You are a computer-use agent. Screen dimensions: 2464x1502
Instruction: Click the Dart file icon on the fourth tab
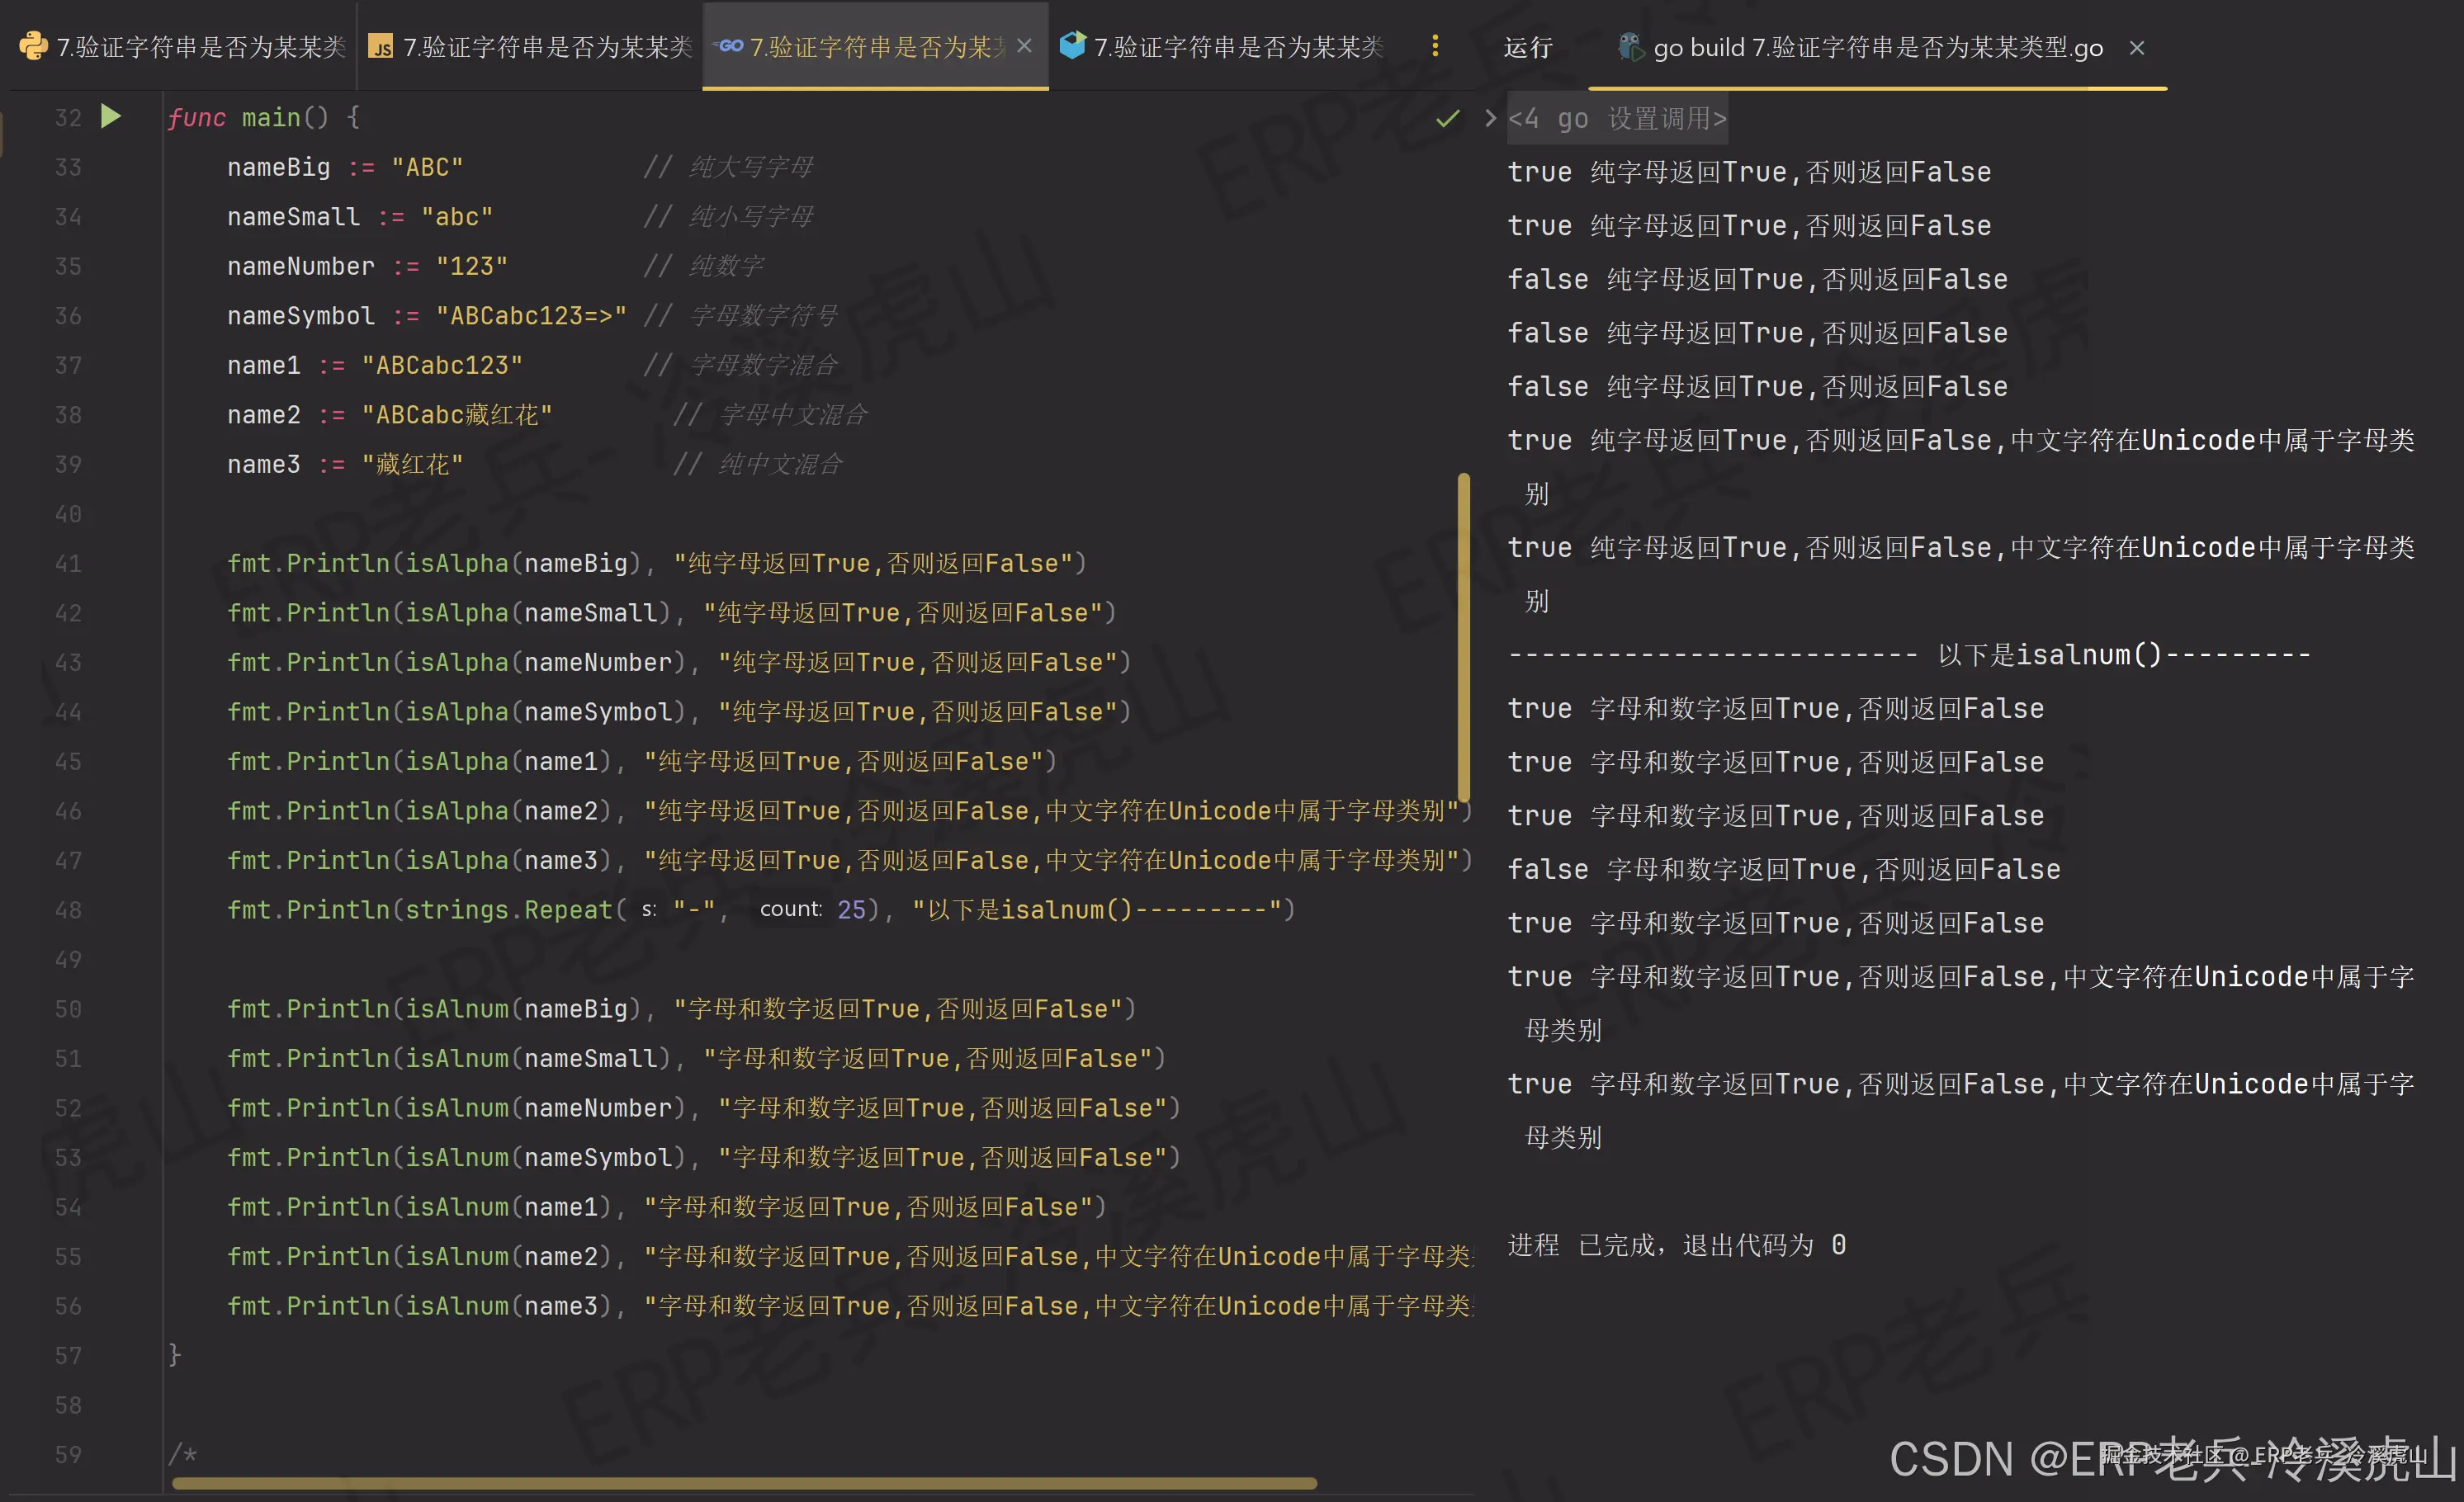[x=1072, y=46]
